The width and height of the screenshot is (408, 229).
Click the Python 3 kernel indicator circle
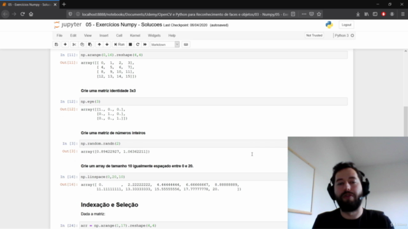coord(353,36)
